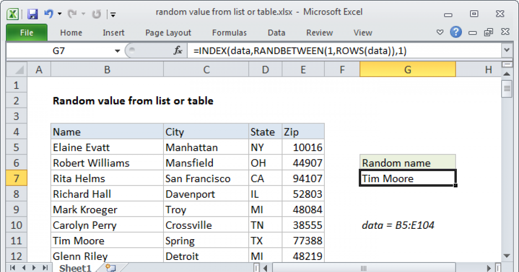Click the Undo arrow icon

(x=48, y=14)
